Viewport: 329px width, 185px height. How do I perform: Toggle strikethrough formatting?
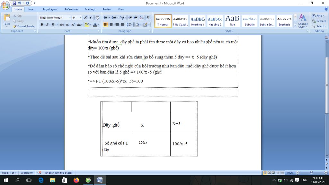click(61, 24)
